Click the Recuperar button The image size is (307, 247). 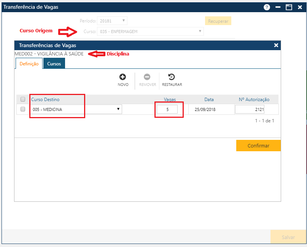click(x=218, y=21)
